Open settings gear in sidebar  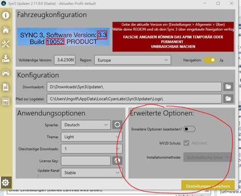(6, 183)
